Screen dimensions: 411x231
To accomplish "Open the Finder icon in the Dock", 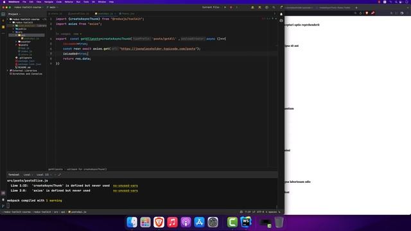I will (132, 223).
